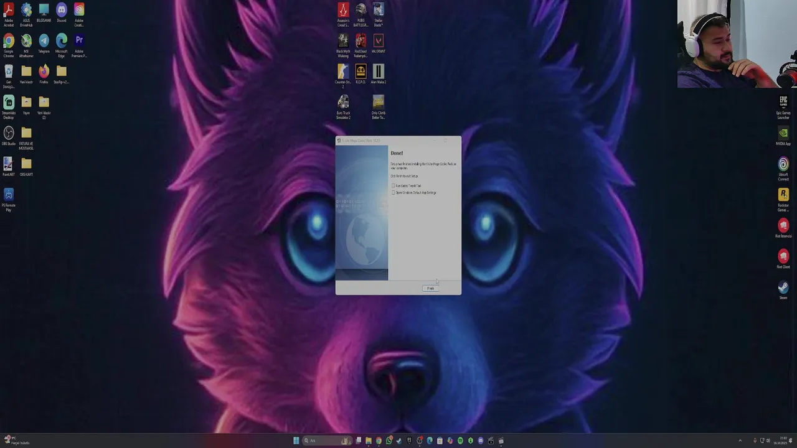Launch the Only Climb Better Together shortcut
Screen dimensions: 797x448
[378, 107]
